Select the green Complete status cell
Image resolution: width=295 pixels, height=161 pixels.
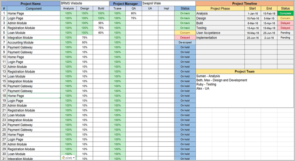pyautogui.click(x=285, y=14)
